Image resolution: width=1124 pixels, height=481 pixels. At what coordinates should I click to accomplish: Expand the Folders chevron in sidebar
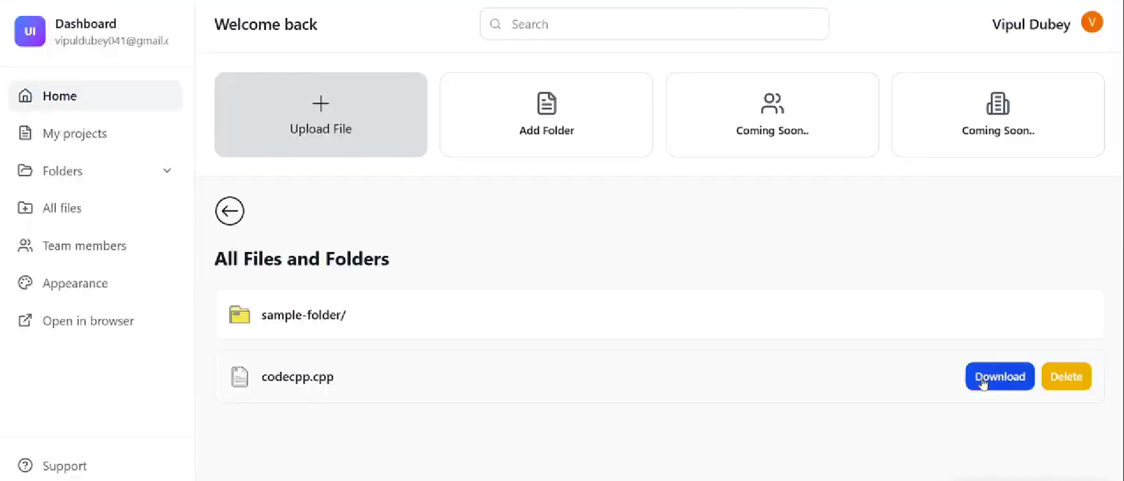(x=167, y=171)
